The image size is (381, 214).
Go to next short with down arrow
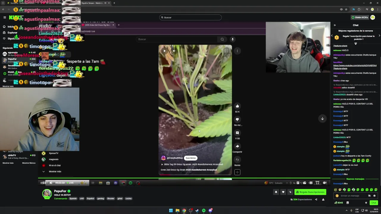click(322, 119)
